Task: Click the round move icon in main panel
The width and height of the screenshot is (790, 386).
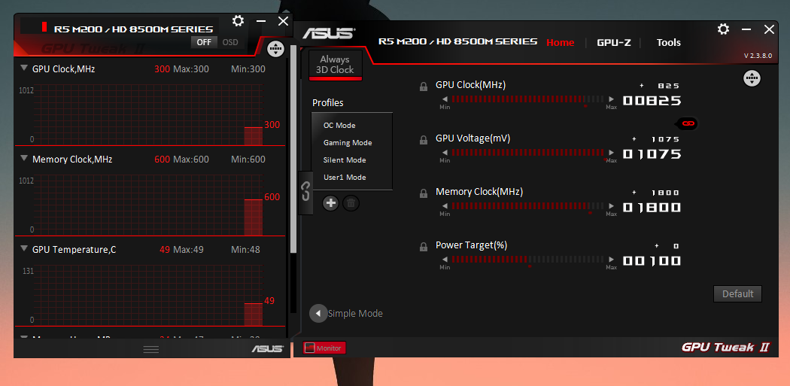Action: [x=752, y=78]
